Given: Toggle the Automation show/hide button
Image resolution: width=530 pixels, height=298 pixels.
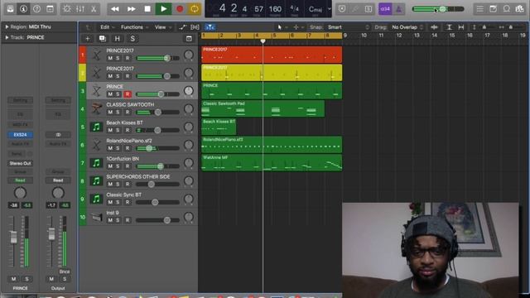Looking at the screenshot, I should 183,27.
